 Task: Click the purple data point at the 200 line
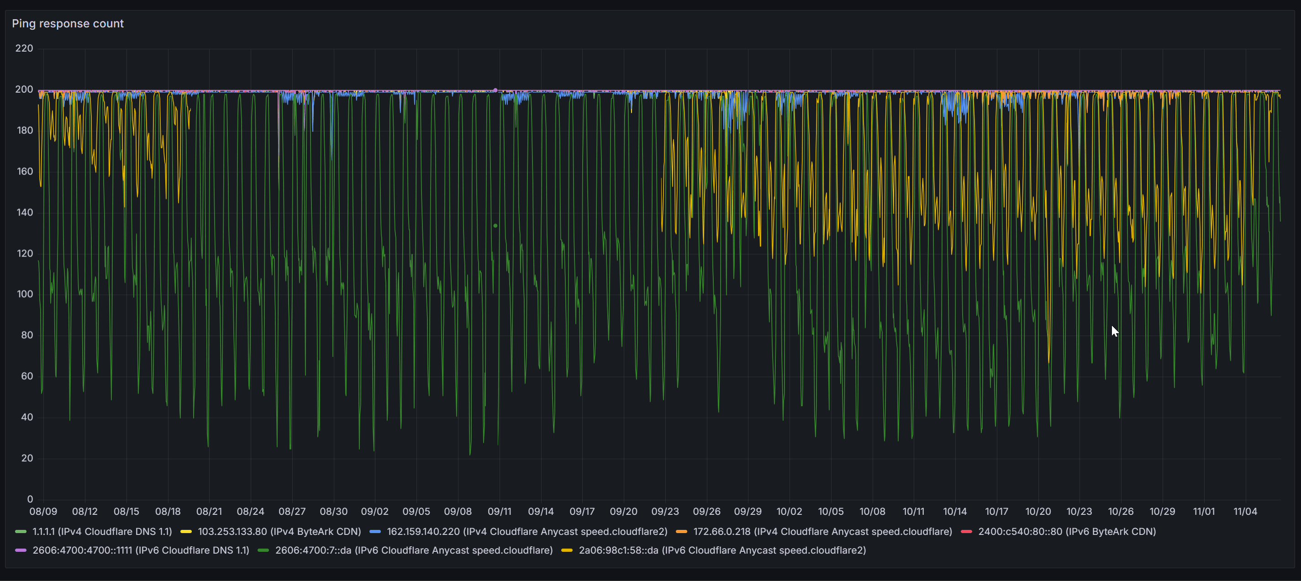click(x=495, y=90)
